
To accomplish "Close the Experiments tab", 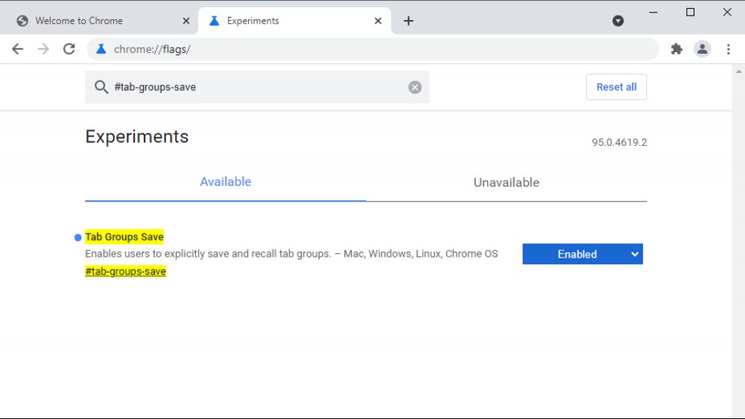I will pos(378,21).
